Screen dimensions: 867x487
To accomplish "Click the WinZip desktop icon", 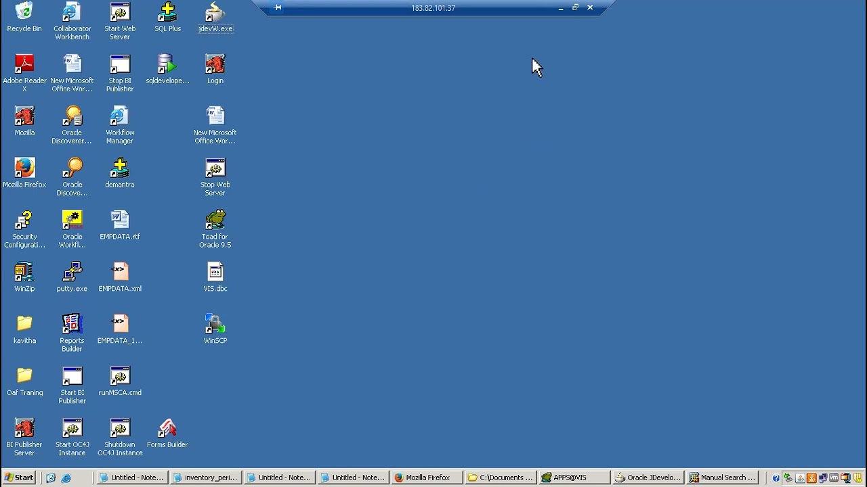I will pyautogui.click(x=24, y=278).
